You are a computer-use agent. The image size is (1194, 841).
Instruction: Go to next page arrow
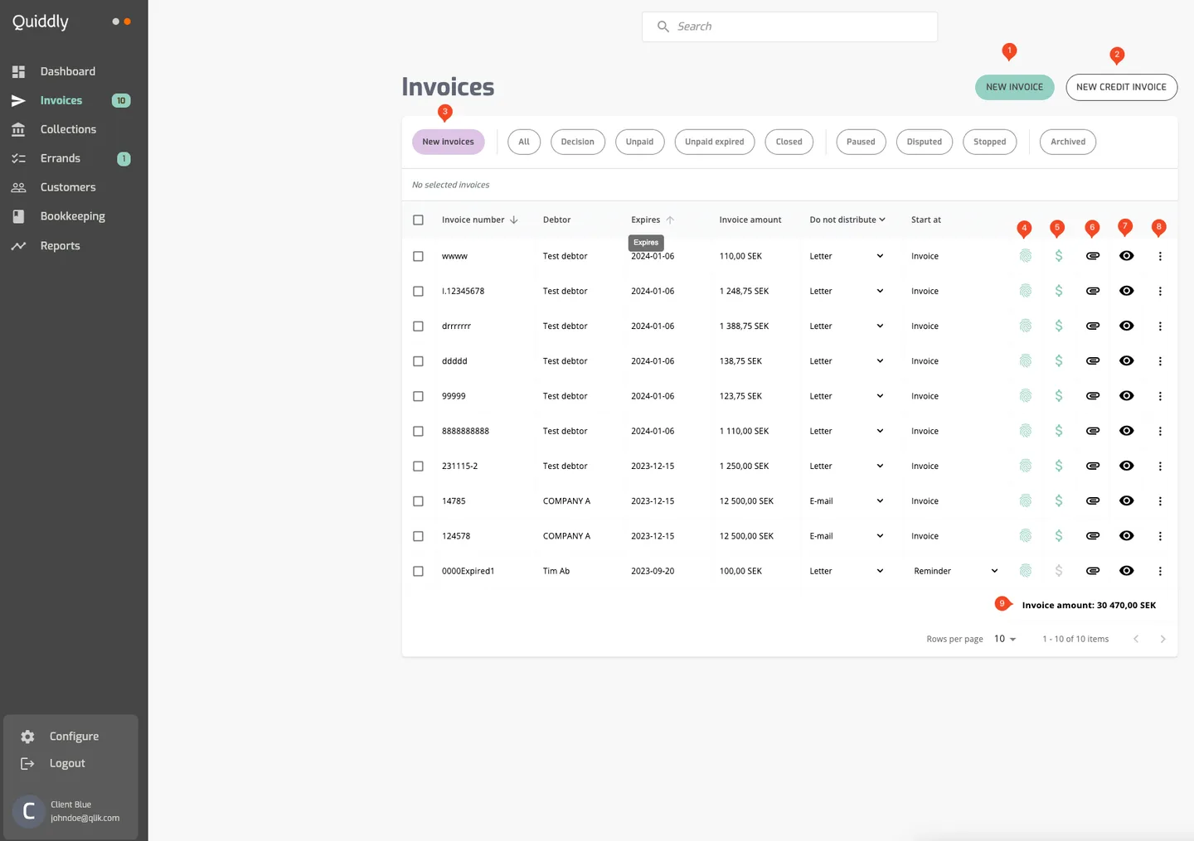click(1162, 639)
